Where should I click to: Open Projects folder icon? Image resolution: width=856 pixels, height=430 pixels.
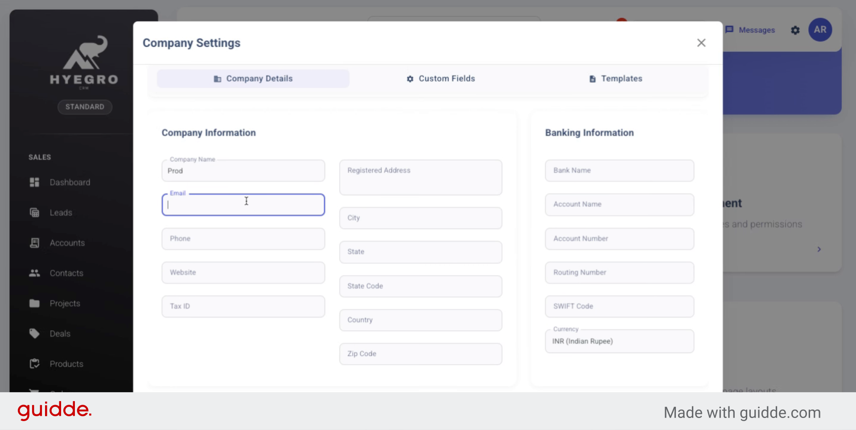(34, 303)
